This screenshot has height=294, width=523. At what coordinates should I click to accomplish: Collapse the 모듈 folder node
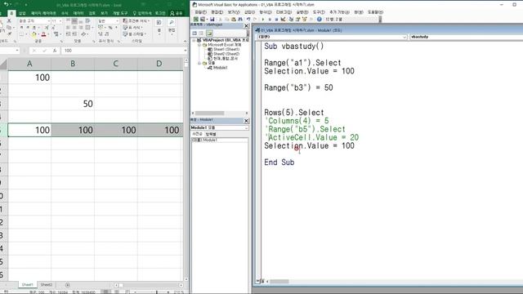coord(199,63)
